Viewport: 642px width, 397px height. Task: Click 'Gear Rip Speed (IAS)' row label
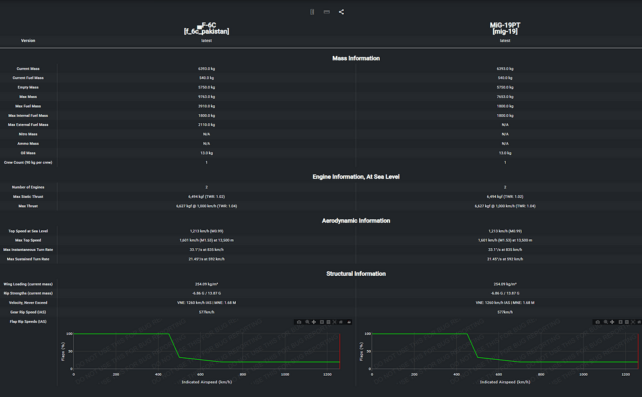(x=28, y=312)
